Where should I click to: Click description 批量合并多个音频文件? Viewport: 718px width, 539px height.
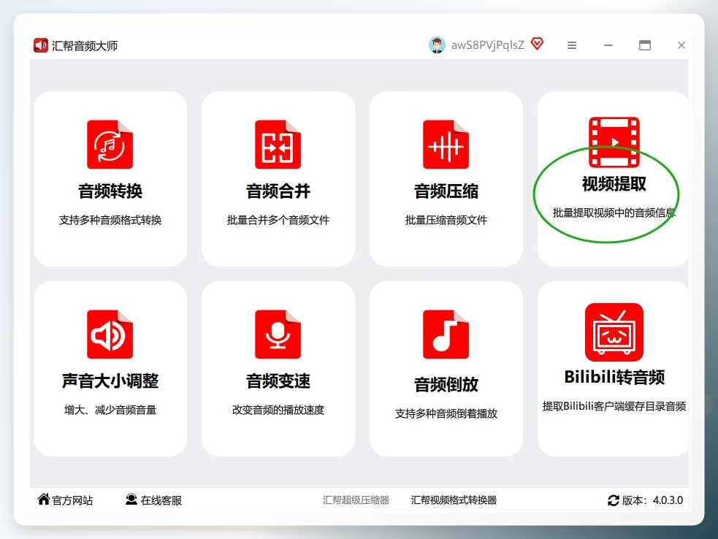point(278,221)
